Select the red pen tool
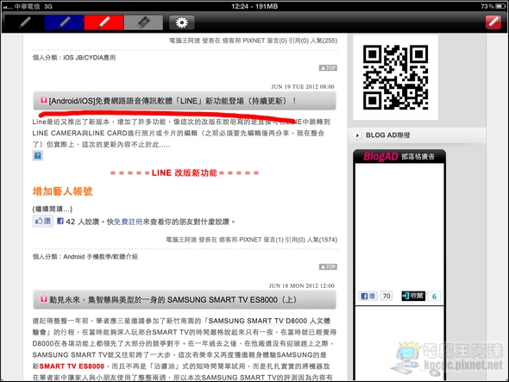 point(104,22)
